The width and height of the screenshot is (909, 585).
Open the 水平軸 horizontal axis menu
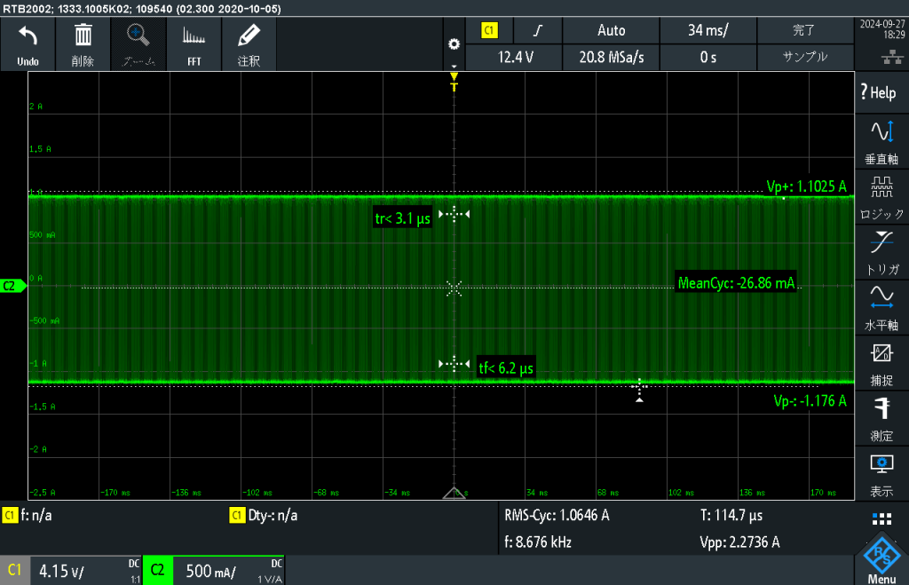point(881,307)
